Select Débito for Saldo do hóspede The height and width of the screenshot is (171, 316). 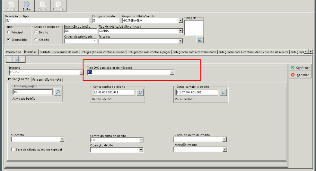(x=36, y=32)
